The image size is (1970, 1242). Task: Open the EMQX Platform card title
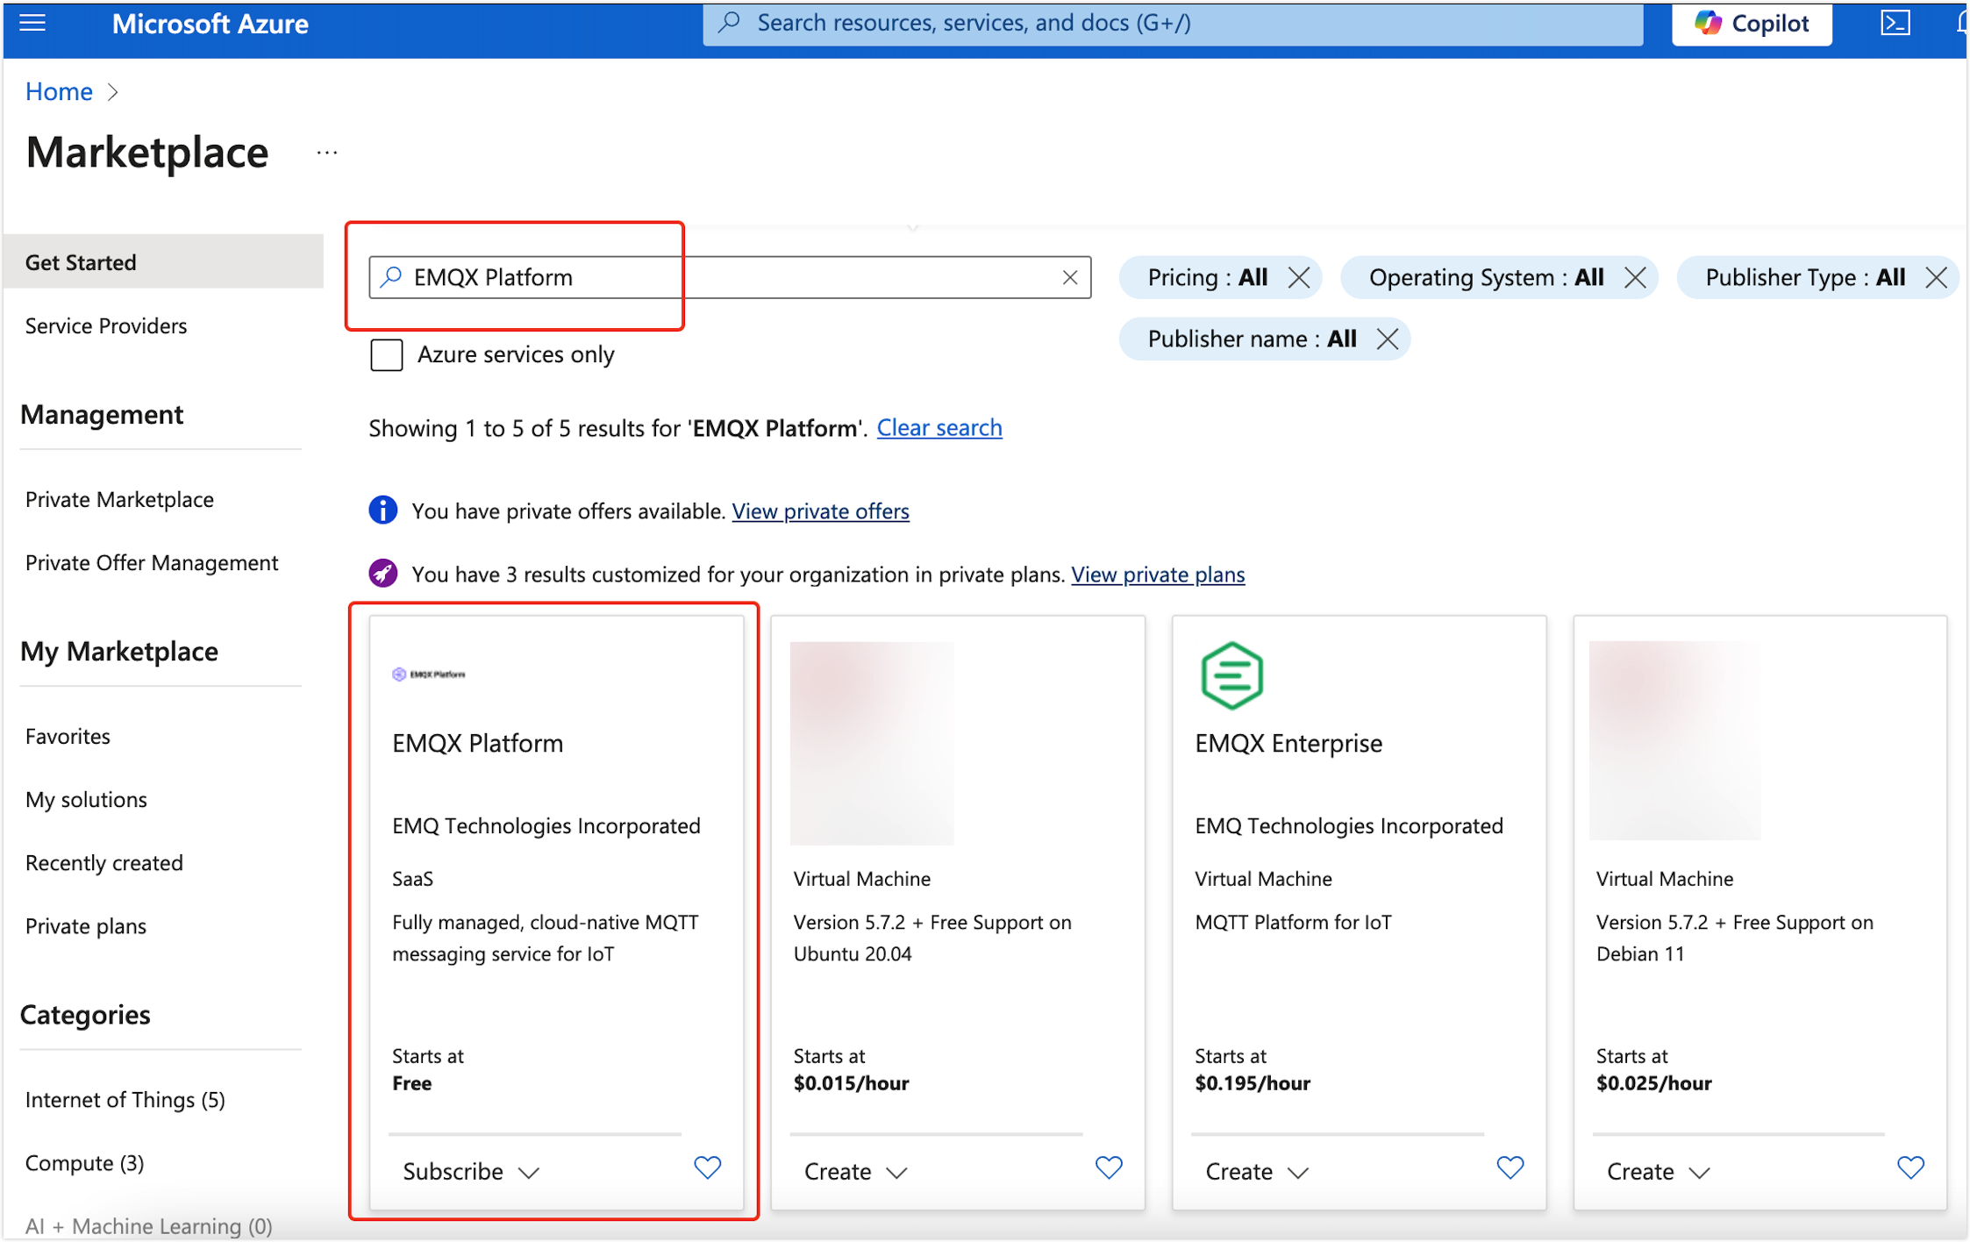pyautogui.click(x=477, y=744)
